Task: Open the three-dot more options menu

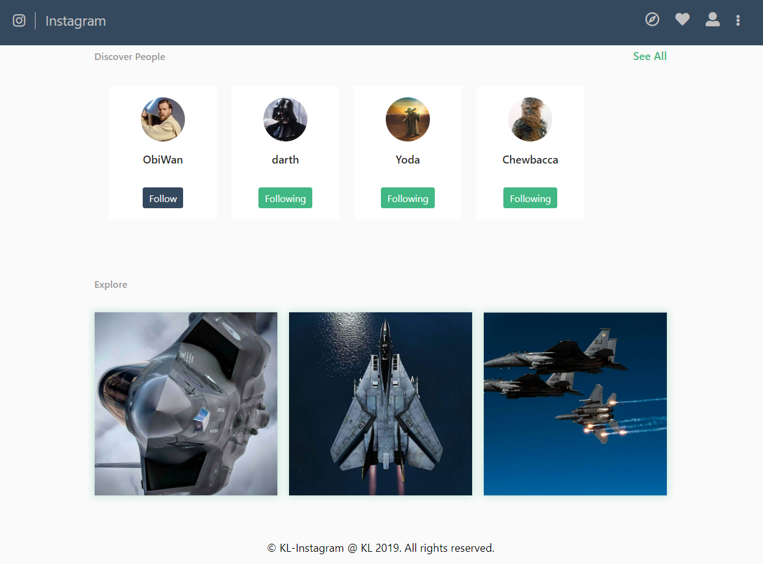Action: tap(738, 20)
